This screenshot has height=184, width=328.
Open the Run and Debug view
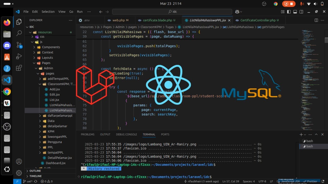point(19,56)
